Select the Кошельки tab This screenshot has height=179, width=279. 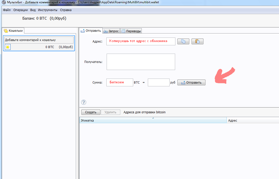tap(14, 31)
